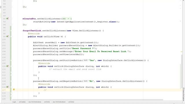Screen dimensions: 185x104
Task: Collapse the fold end marker on line 94
Action: (11, 25)
